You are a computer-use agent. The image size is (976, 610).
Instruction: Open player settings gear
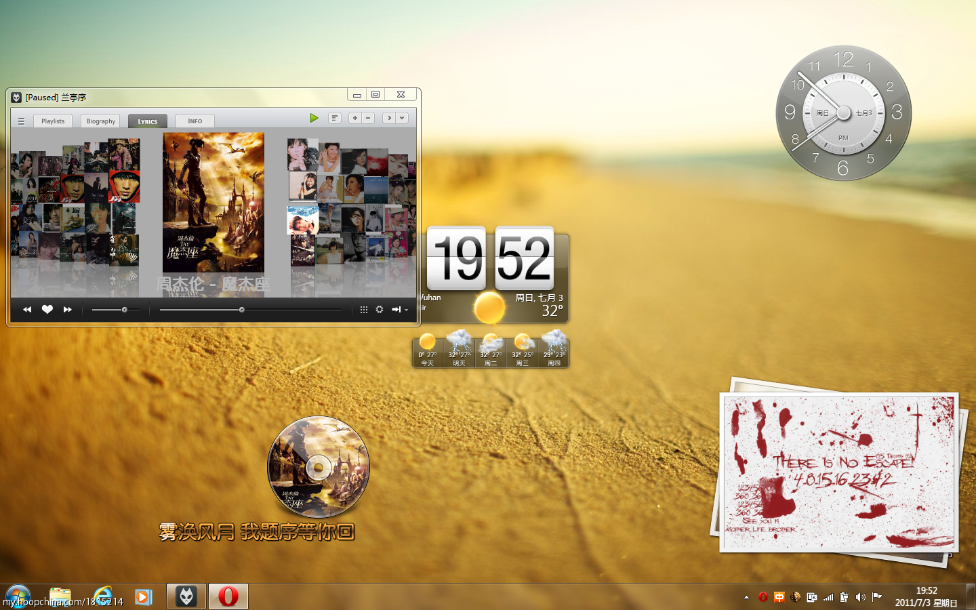(380, 310)
